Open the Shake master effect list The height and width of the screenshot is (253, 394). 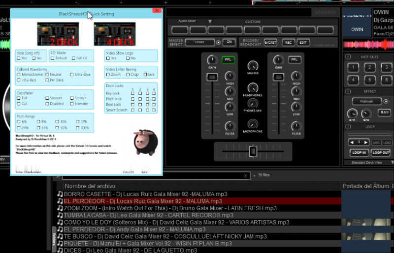coord(200,42)
